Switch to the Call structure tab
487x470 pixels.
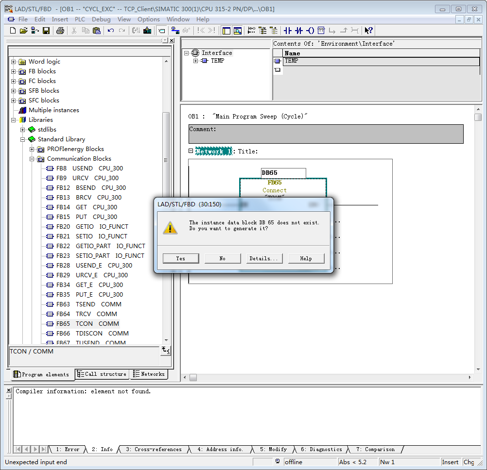102,374
